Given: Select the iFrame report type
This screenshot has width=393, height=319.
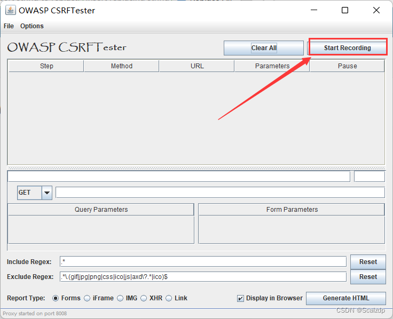Looking at the screenshot, I should click(87, 298).
